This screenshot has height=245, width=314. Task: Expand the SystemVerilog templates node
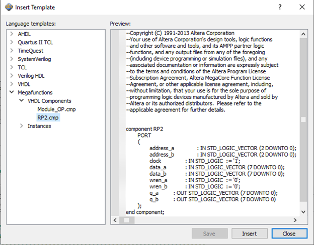(x=12, y=59)
